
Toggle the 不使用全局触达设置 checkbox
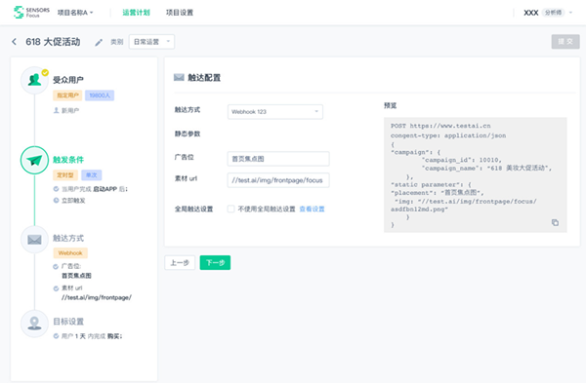tap(230, 209)
